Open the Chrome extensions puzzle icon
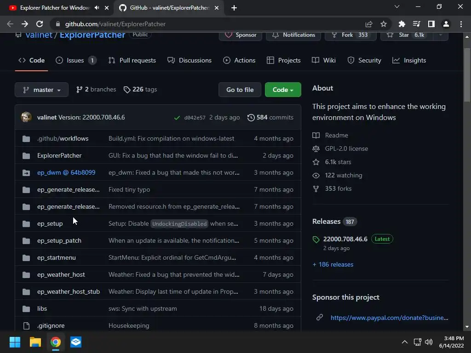 click(x=402, y=24)
